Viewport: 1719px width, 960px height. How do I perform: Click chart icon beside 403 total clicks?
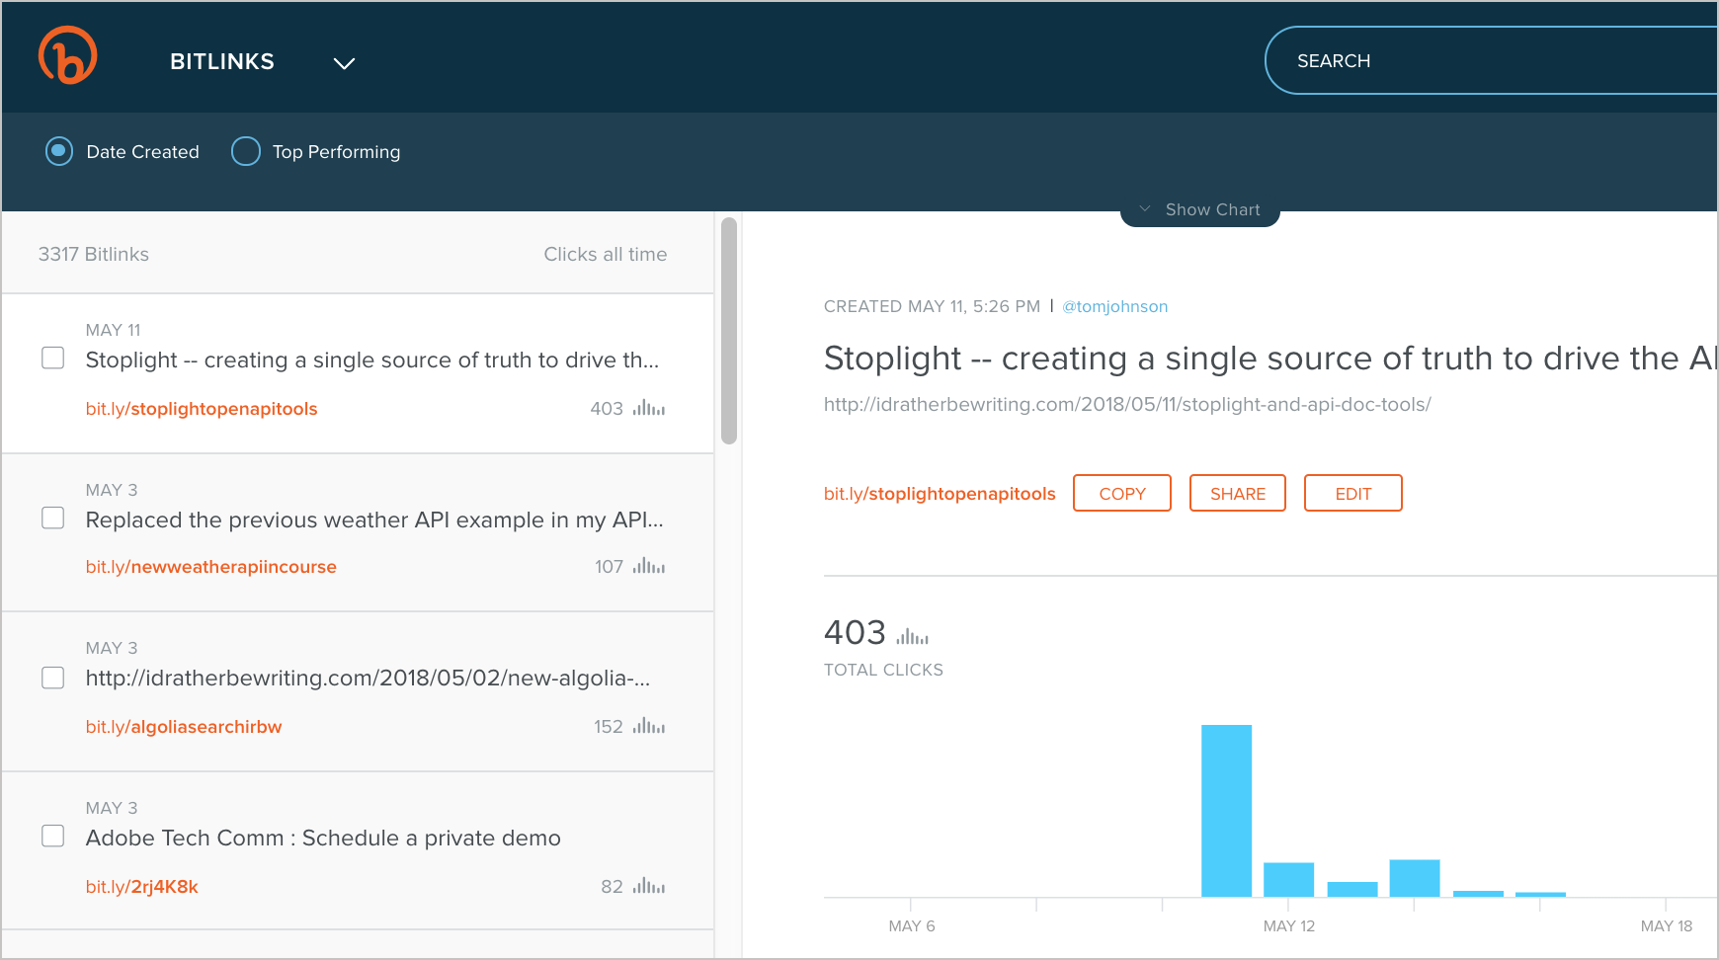(913, 635)
